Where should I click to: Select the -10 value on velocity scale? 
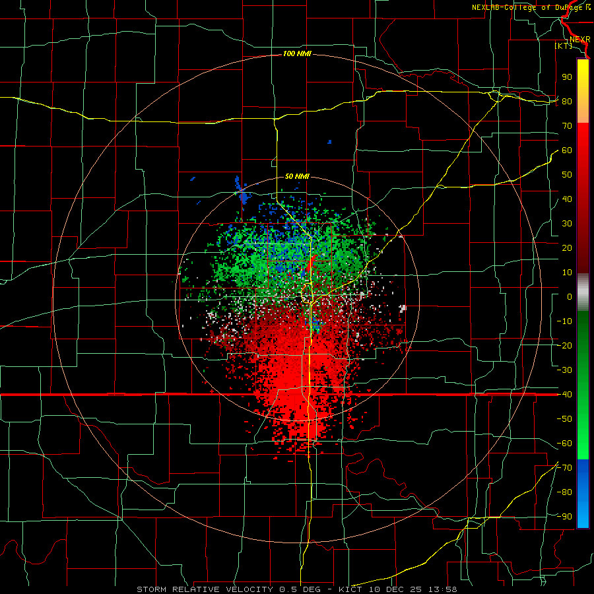[564, 321]
